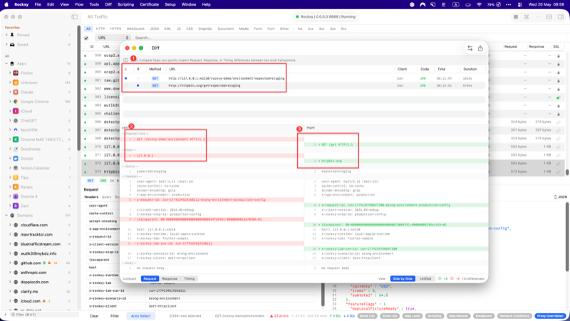
Task: Toggle Auto Select in bottom bar
Action: [x=140, y=316]
